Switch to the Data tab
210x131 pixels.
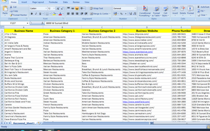click(x=65, y=2)
